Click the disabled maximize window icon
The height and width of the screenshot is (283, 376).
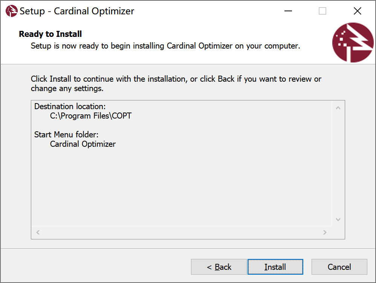pos(323,11)
